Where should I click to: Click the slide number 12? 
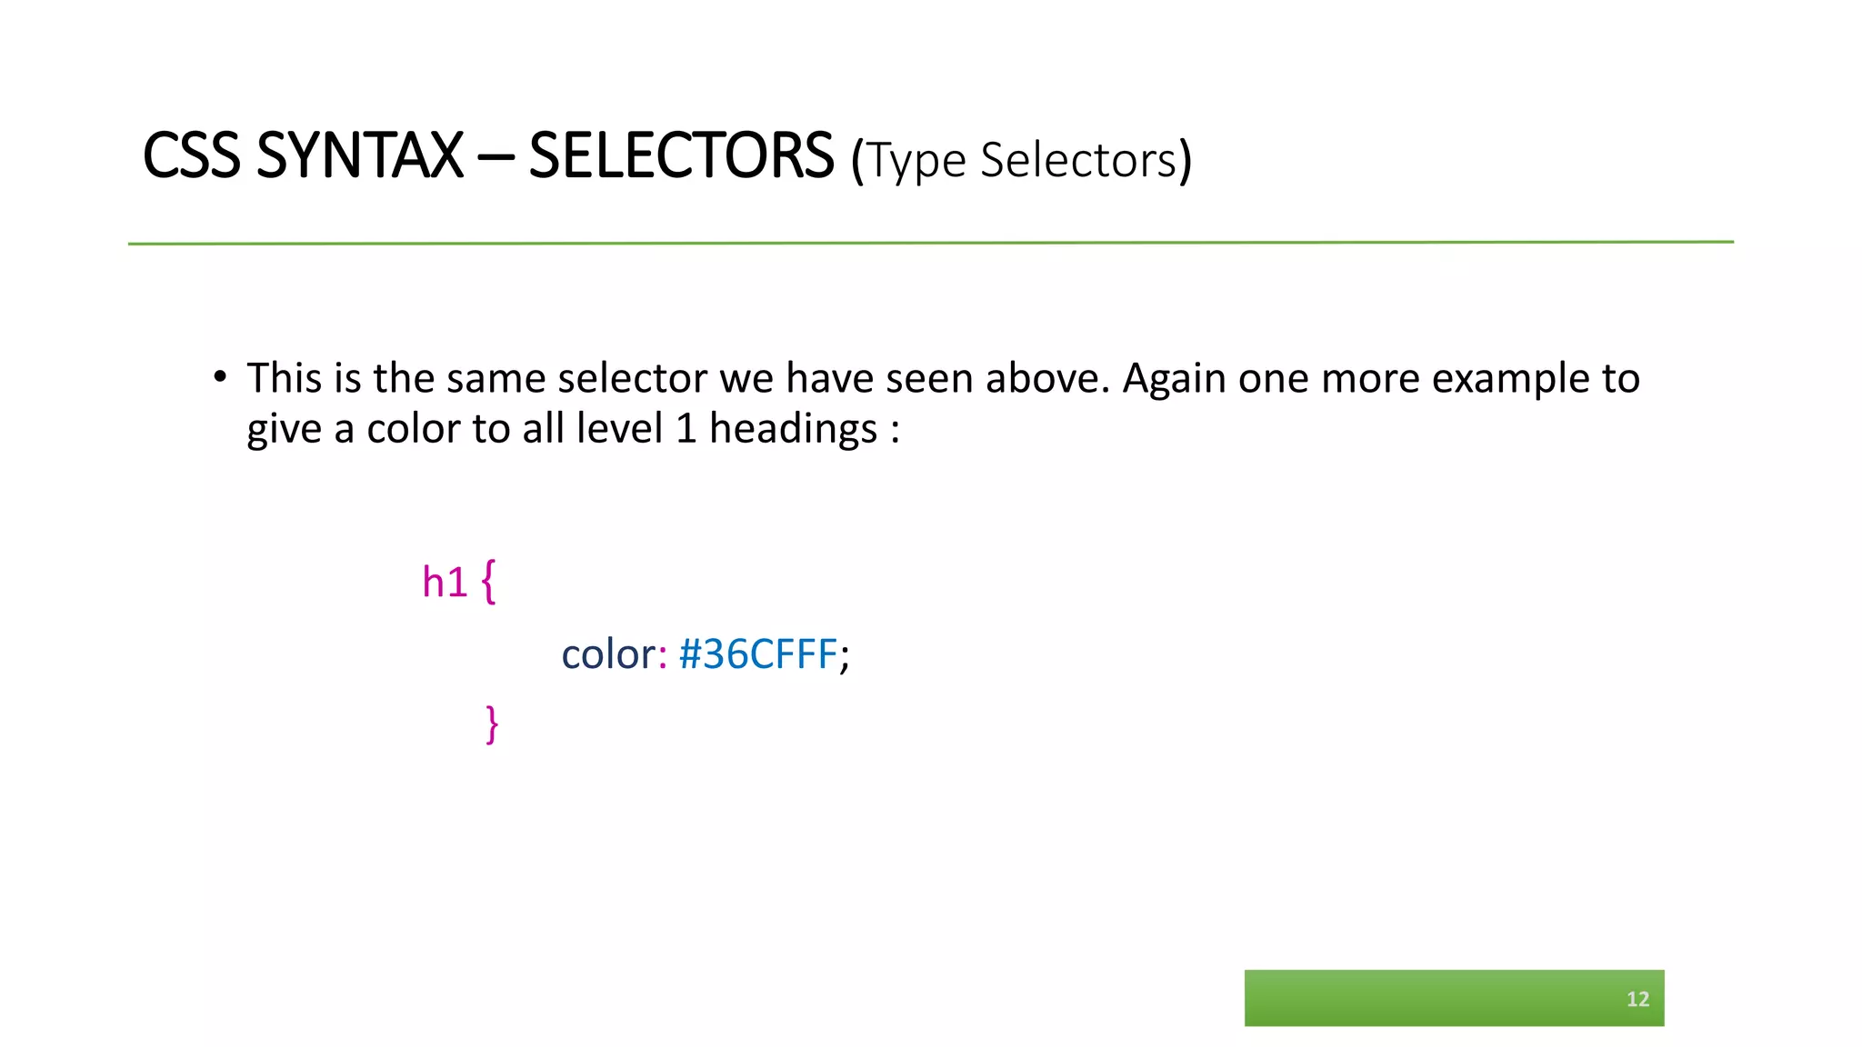[1637, 1000]
